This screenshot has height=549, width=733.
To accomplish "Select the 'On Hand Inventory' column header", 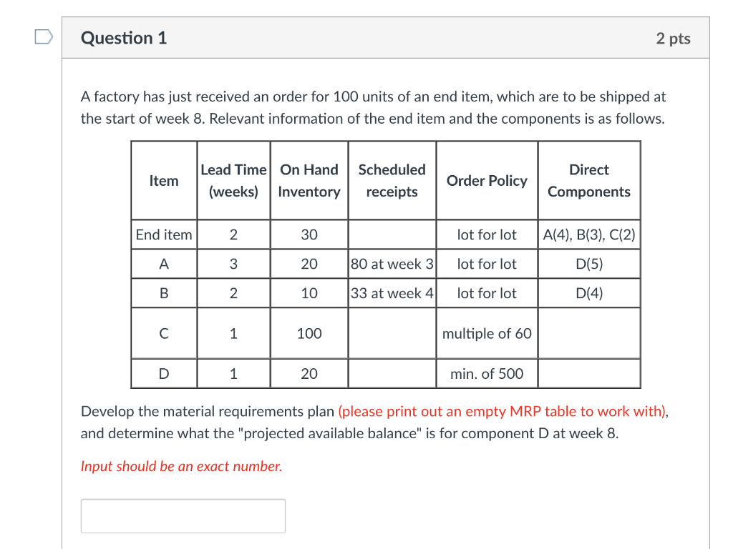I will [309, 180].
